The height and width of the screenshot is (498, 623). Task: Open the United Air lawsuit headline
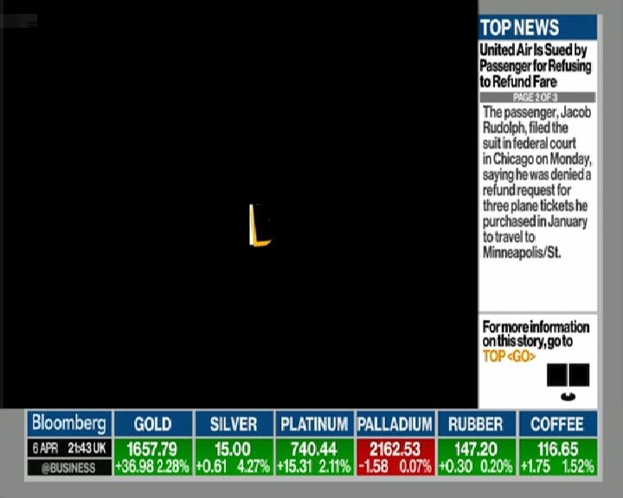point(534,66)
